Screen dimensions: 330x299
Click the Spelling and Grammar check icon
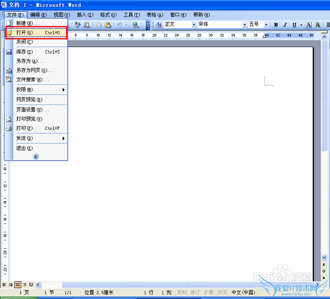pos(78,25)
